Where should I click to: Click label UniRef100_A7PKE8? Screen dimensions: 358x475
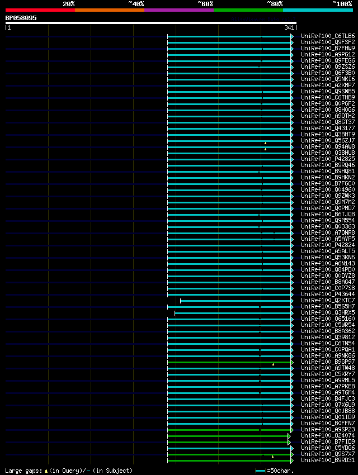[x=328, y=387]
